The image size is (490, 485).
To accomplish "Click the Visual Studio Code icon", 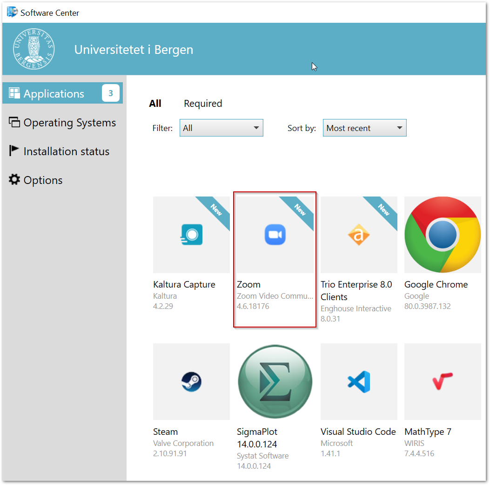I will pyautogui.click(x=359, y=382).
